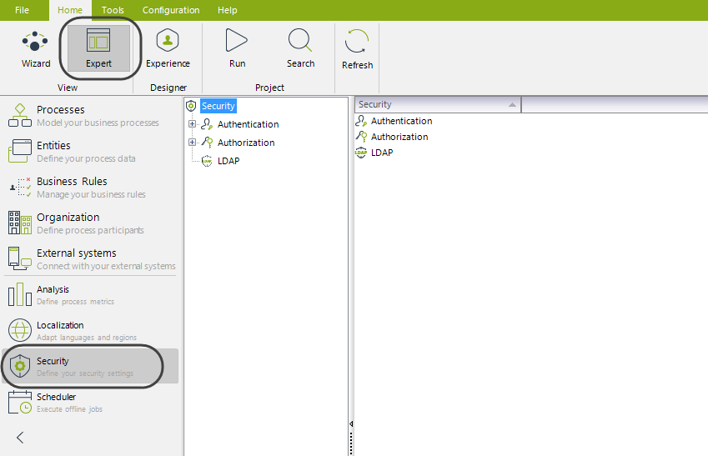Screen dimensions: 708x456
Task: Click 'Adapt languages and regions' subtitle
Action: 87,338
